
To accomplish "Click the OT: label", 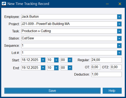I will [x=87, y=67].
